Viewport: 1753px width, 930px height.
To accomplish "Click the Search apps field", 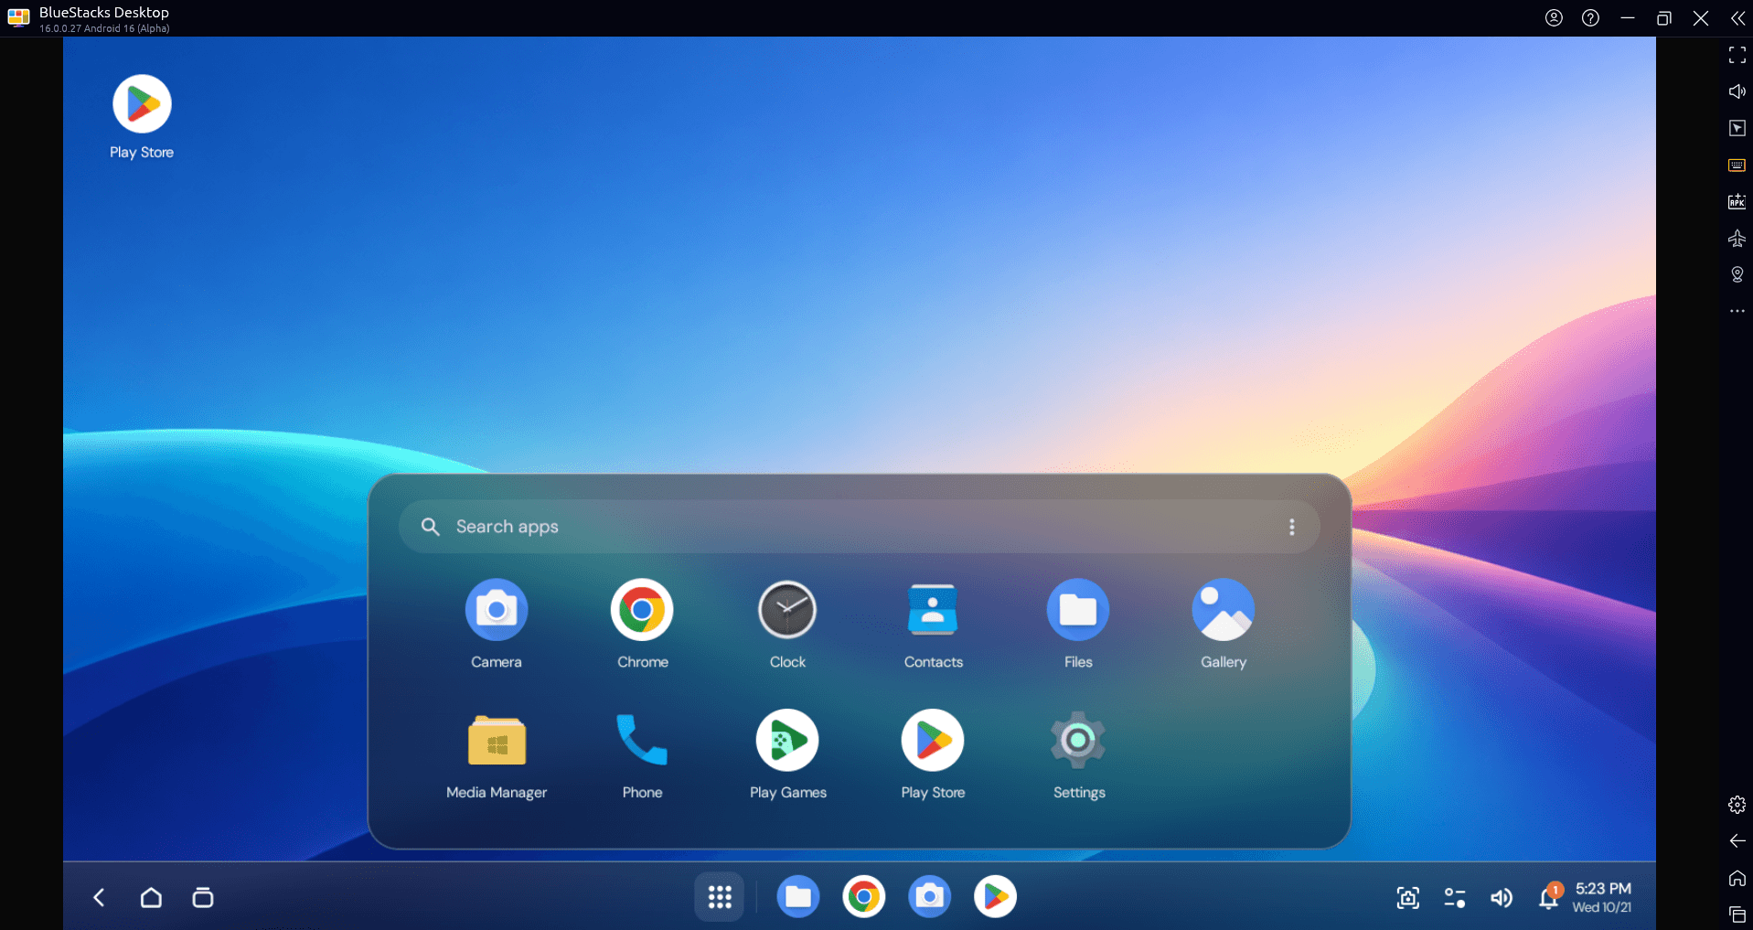I will coord(860,527).
